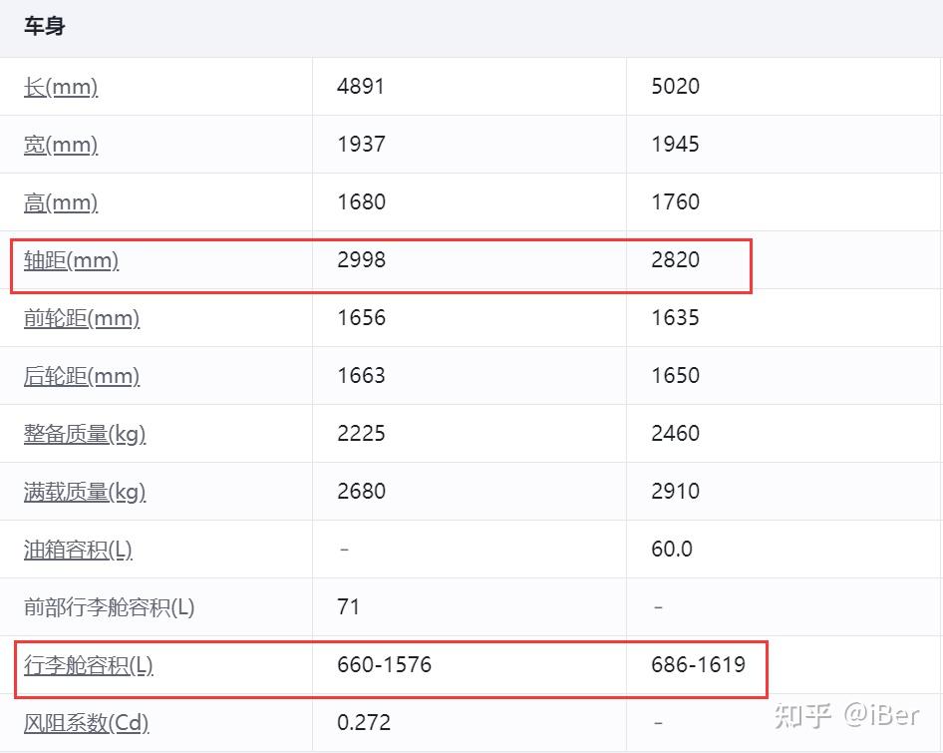Open the 风阻系数(Cd) link
943x753 pixels.
pos(86,723)
